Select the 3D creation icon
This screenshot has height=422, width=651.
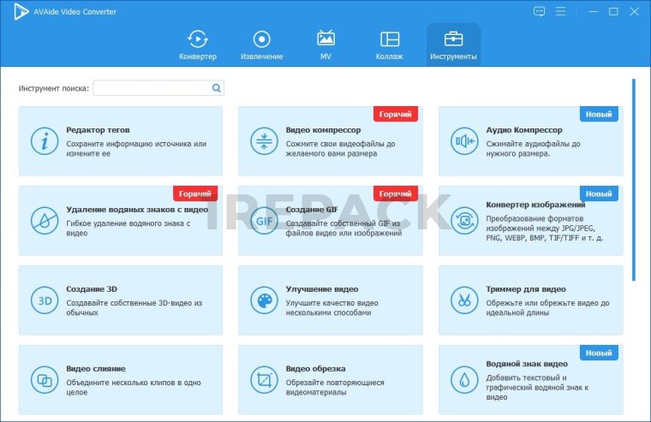(44, 300)
